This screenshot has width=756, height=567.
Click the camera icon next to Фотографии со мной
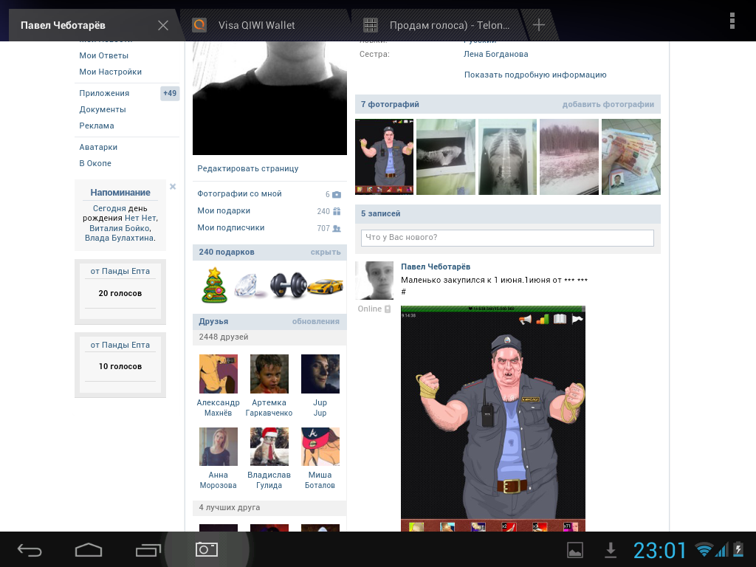click(x=337, y=194)
